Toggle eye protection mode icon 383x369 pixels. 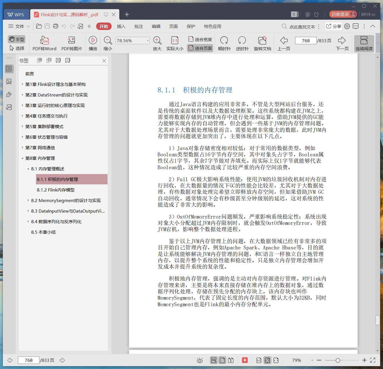[200, 360]
